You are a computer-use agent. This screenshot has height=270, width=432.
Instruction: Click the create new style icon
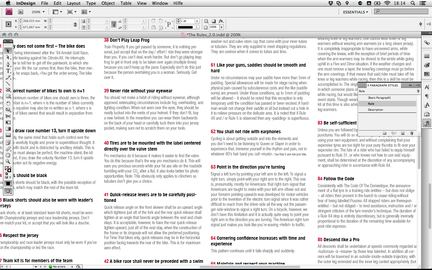(x=403, y=133)
